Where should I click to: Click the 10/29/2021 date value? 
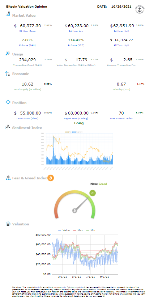pos(121,7)
